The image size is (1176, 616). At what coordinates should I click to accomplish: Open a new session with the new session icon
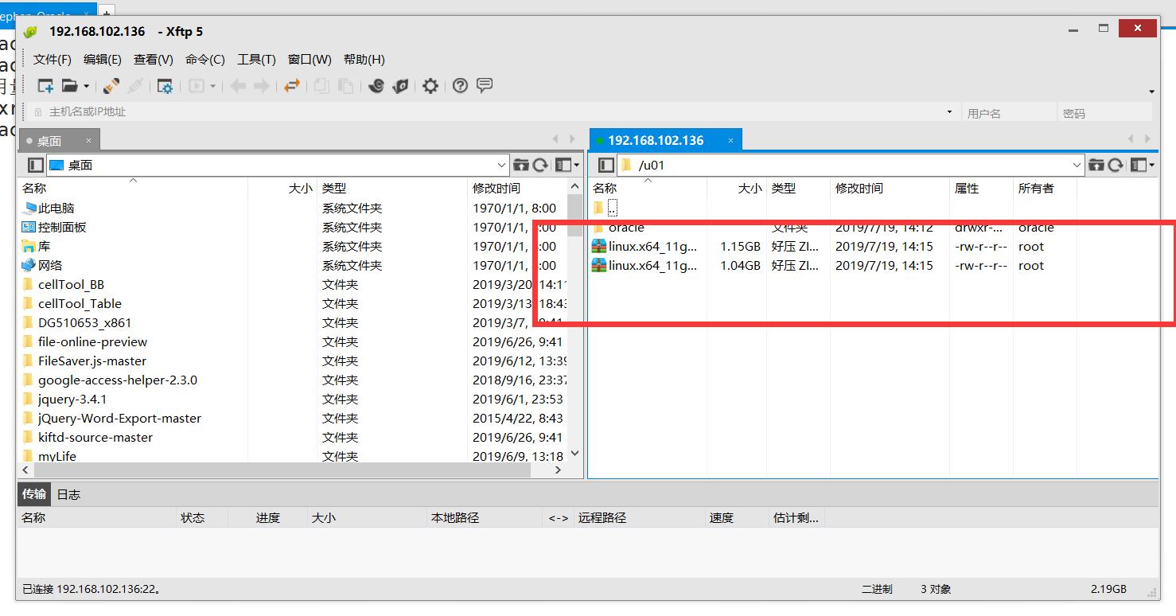[45, 85]
